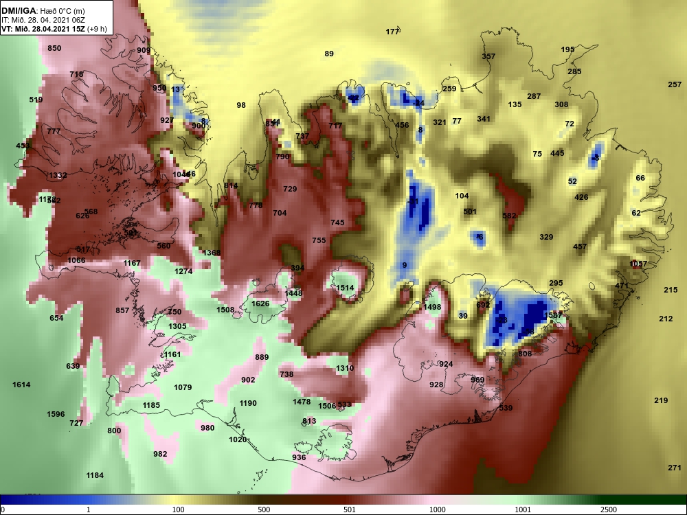The height and width of the screenshot is (515, 687).
Task: Click the map value '718'
Action: coord(76,74)
